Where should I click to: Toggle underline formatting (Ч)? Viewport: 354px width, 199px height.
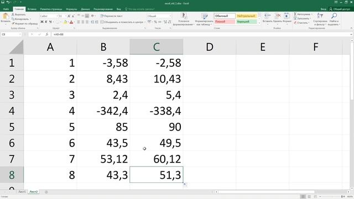point(50,22)
